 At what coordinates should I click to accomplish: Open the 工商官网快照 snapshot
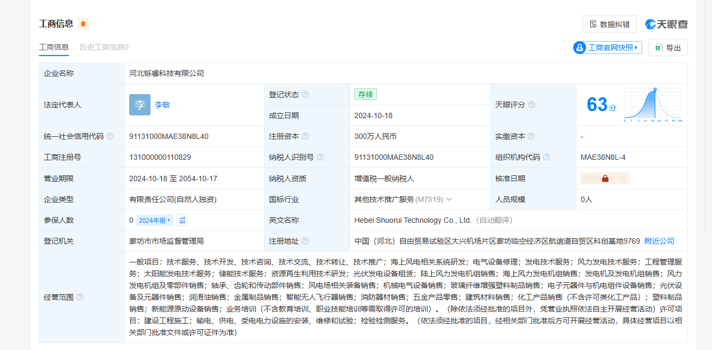tap(607, 48)
